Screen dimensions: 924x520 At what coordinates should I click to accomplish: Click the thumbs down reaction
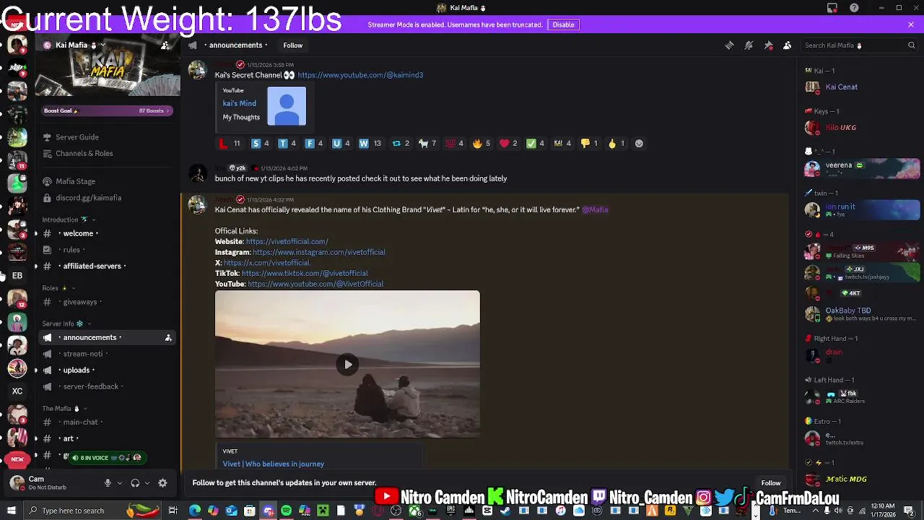click(589, 143)
